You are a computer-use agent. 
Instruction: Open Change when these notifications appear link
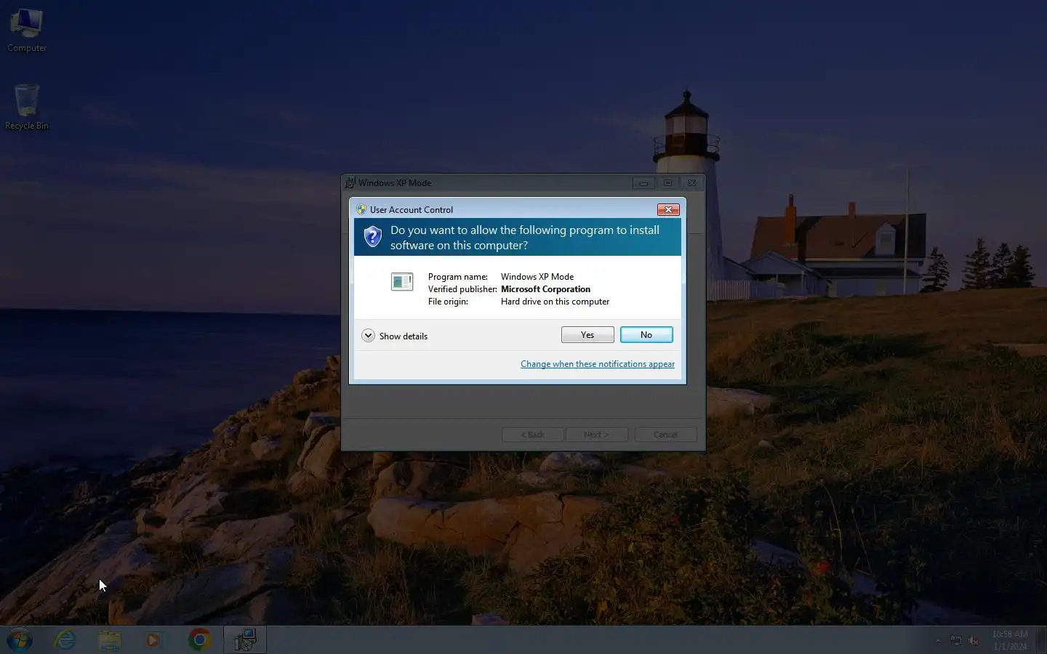pyautogui.click(x=598, y=364)
